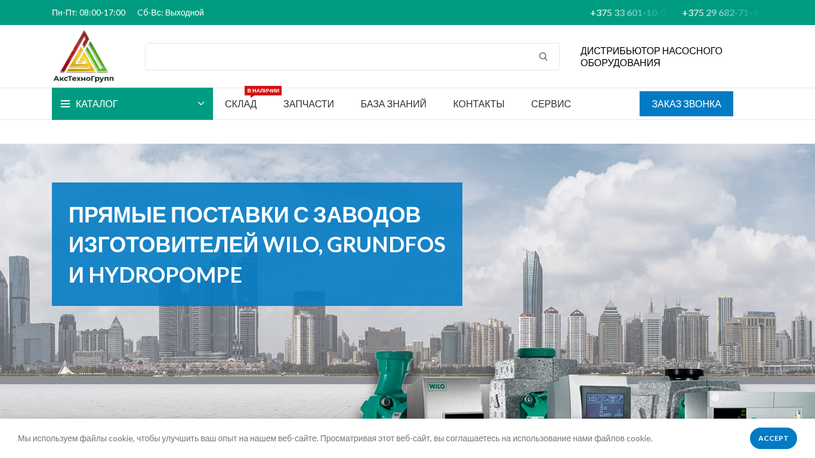
Task: Call the +375 29 phone number link
Action: (720, 13)
